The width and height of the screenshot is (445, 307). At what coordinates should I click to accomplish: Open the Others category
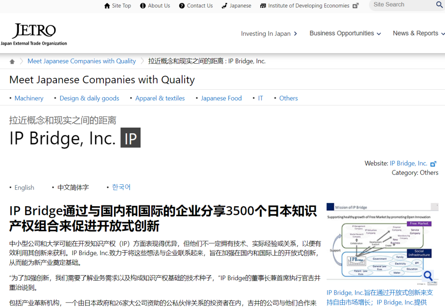pyautogui.click(x=288, y=98)
